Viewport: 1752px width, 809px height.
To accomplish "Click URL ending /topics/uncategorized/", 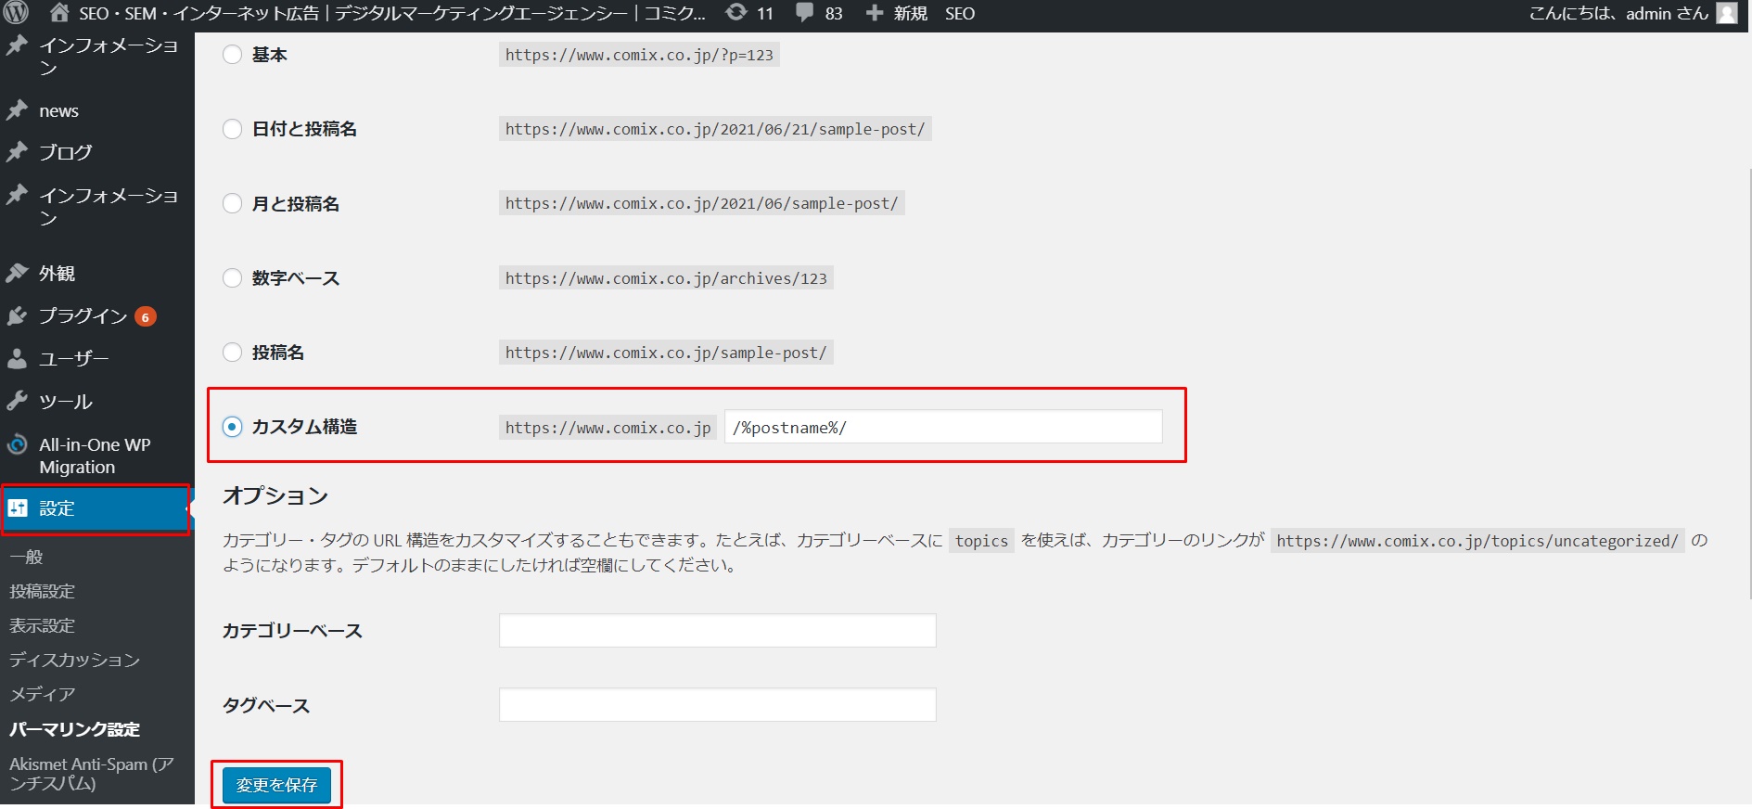I will coord(1477,541).
